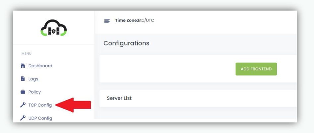Image resolution: width=314 pixels, height=133 pixels.
Task: Toggle the sidebar hamburger menu icon
Action: coord(107,21)
